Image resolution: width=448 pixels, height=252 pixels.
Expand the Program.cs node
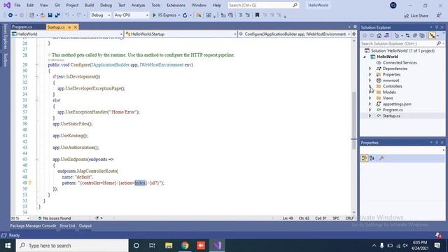point(370,110)
